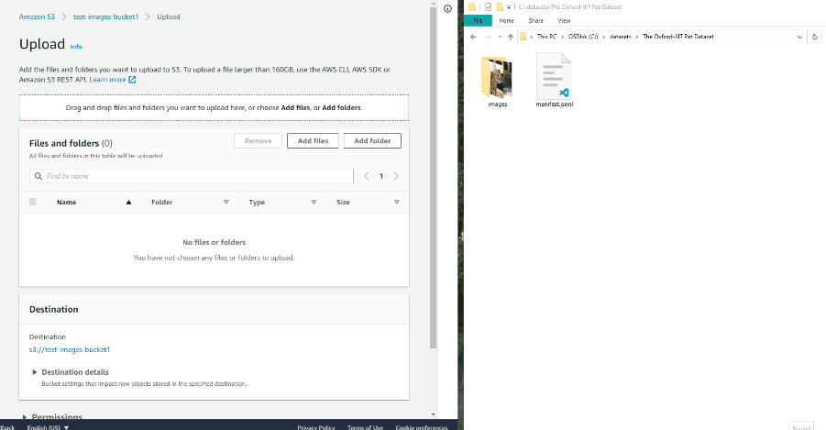Open the English (US) language dropdown

pyautogui.click(x=48, y=426)
